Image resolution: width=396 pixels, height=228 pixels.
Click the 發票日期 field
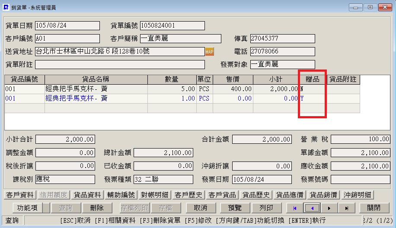(262, 179)
